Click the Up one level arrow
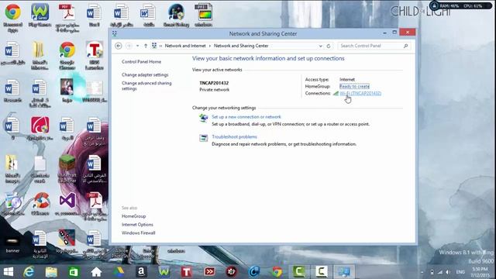496x279 pixels. (x=146, y=46)
